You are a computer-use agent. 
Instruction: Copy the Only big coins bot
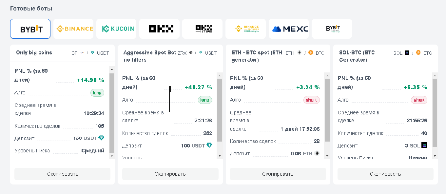tap(62, 174)
